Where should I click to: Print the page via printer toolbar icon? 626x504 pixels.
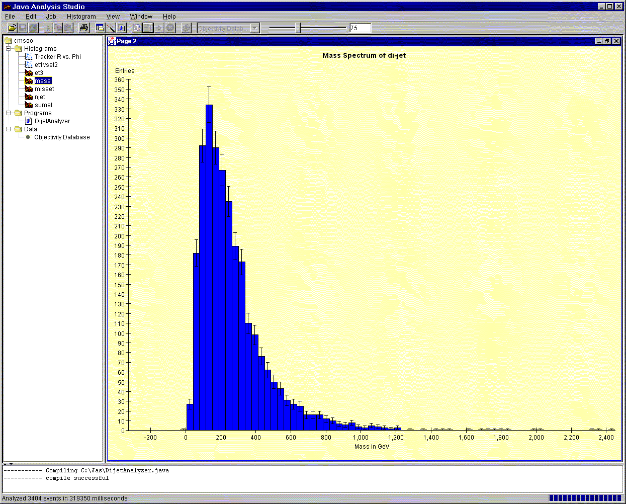coord(83,28)
